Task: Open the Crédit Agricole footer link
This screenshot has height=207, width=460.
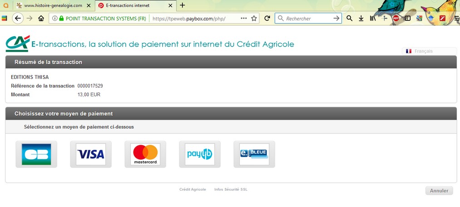Action: [193, 189]
